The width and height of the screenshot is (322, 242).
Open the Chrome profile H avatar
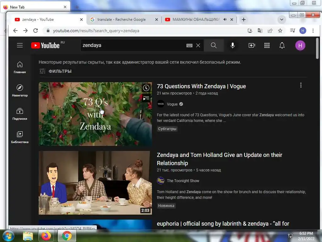303,31
